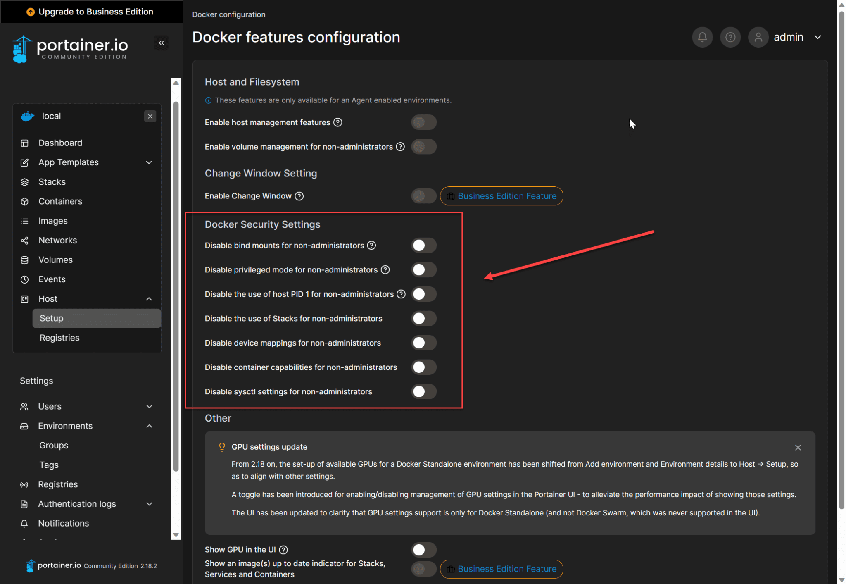
Task: Open the Networks view
Action: [57, 240]
